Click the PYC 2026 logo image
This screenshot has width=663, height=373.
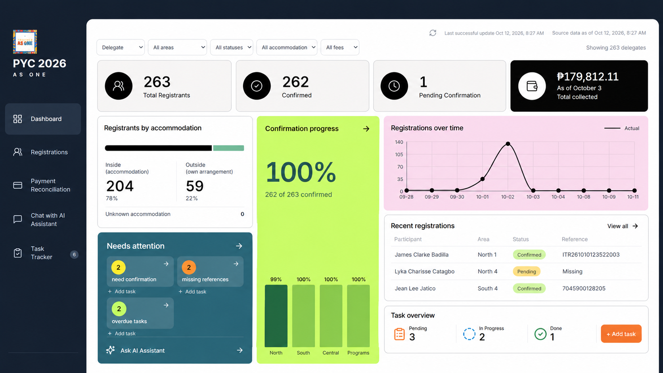click(25, 42)
